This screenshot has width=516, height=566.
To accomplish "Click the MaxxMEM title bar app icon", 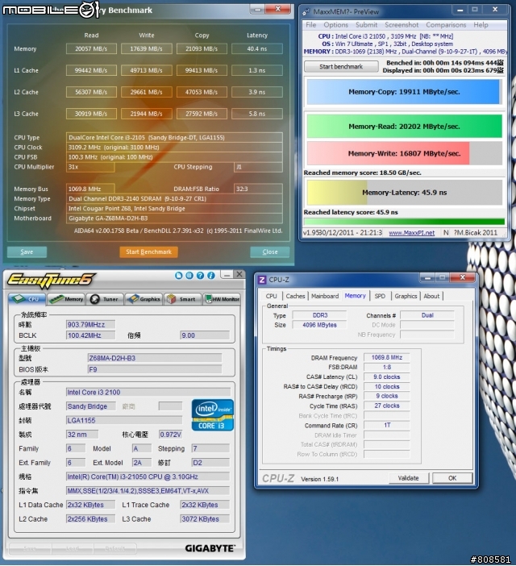I will (x=306, y=12).
